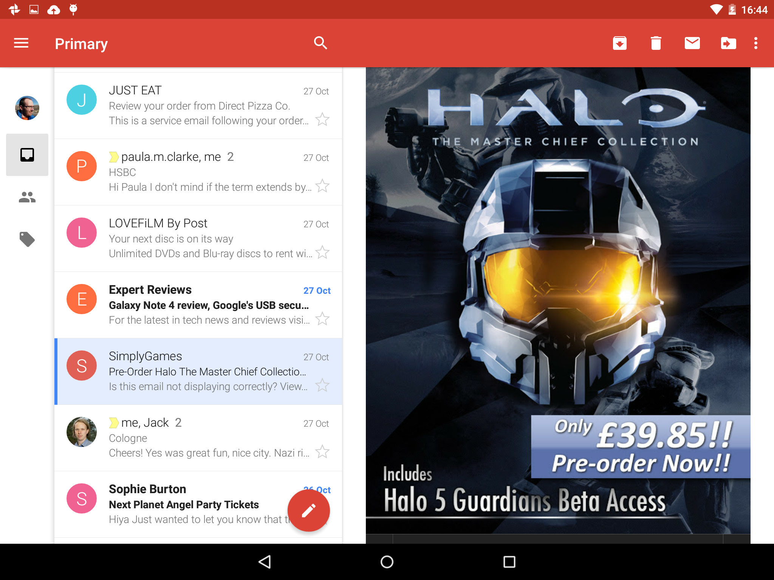Switch to the Social people tab

[27, 197]
